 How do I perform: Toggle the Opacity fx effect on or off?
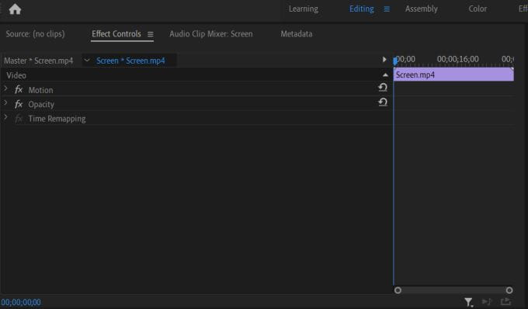click(19, 104)
